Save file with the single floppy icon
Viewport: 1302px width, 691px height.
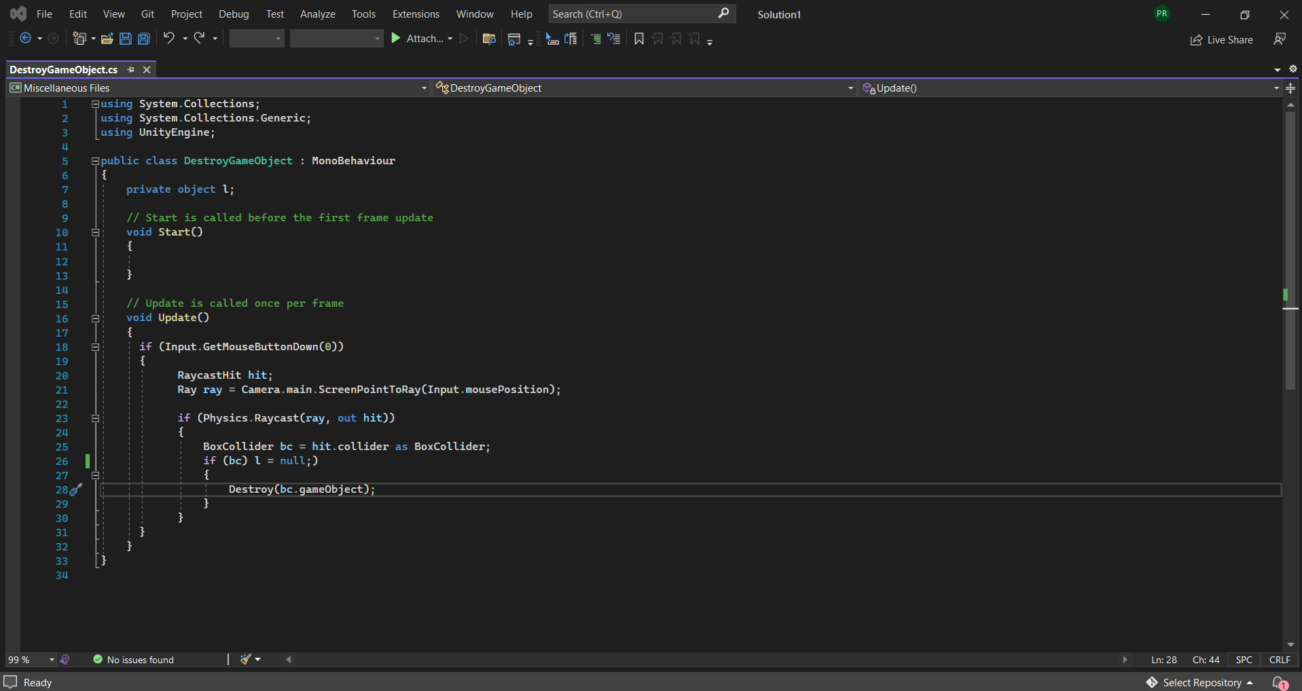(126, 39)
